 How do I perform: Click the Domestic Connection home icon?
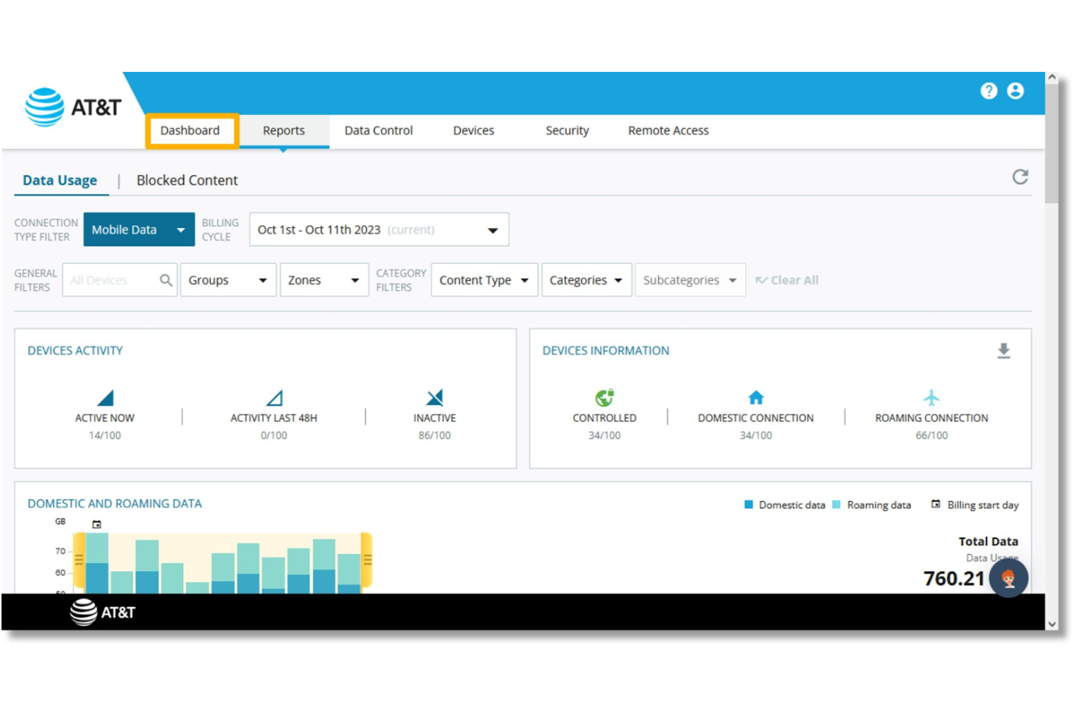coord(755,397)
